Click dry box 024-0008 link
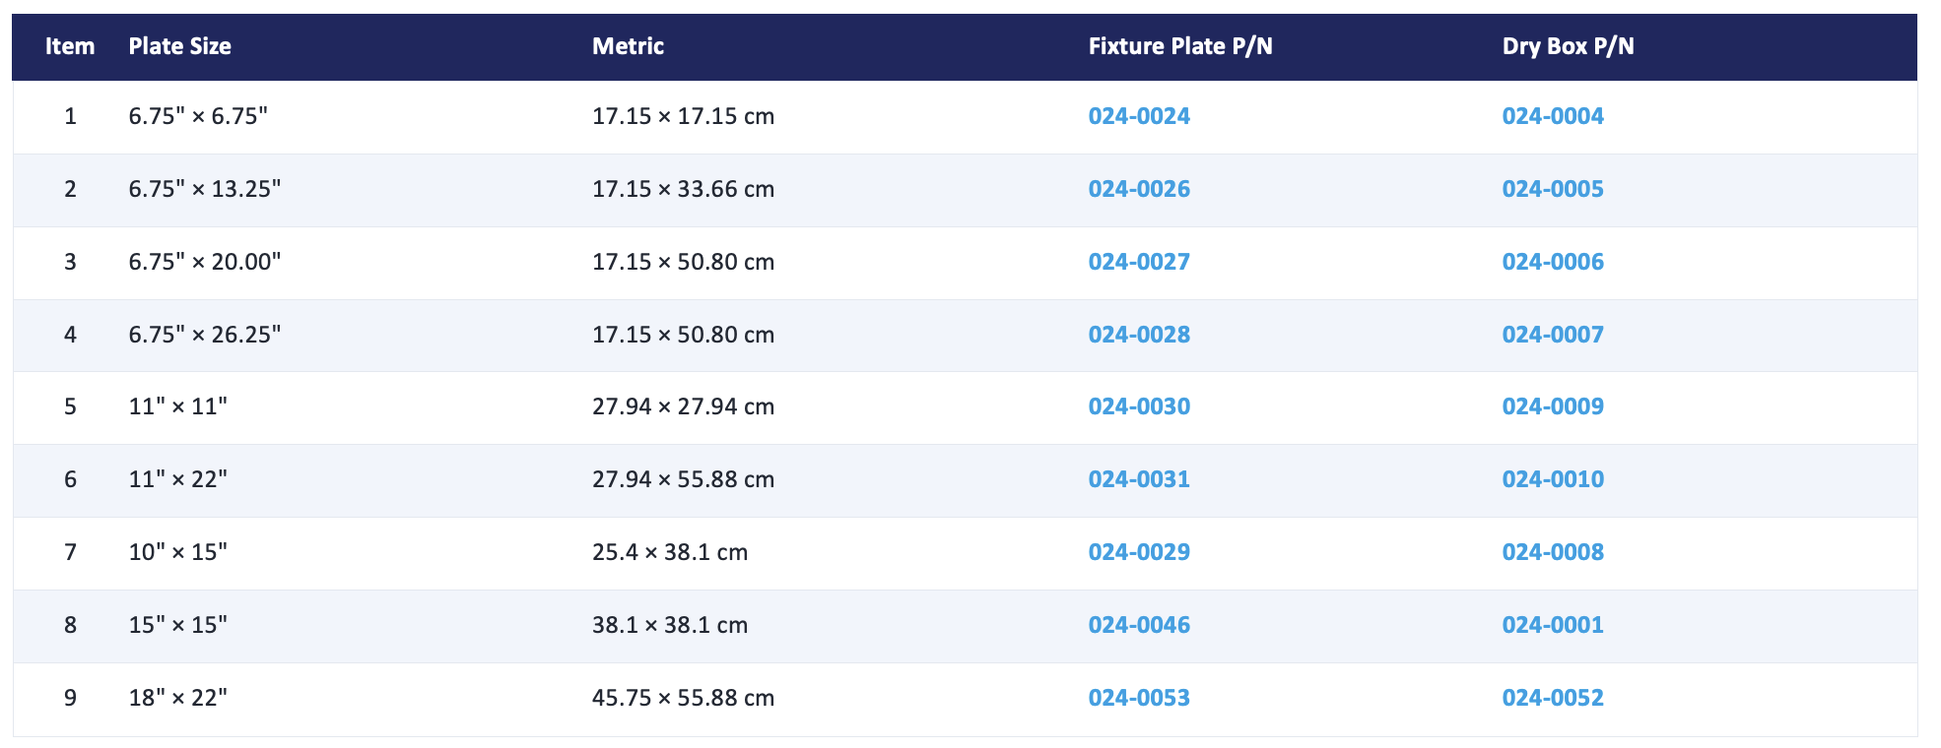The height and width of the screenshot is (748, 1941). click(x=1553, y=552)
